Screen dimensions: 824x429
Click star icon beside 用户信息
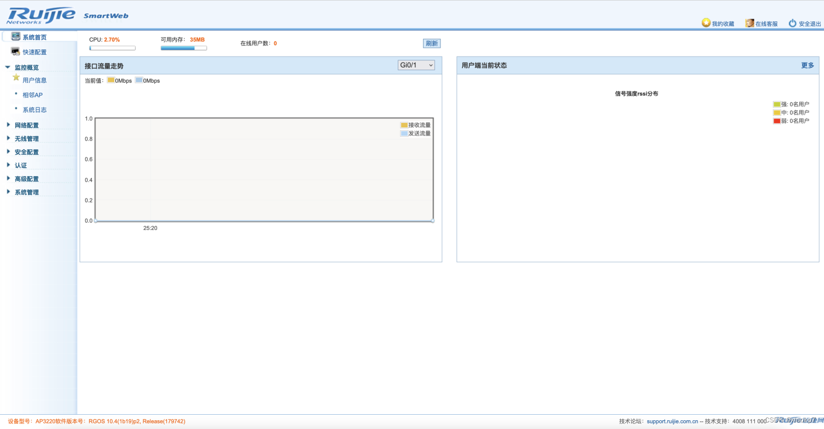point(16,77)
